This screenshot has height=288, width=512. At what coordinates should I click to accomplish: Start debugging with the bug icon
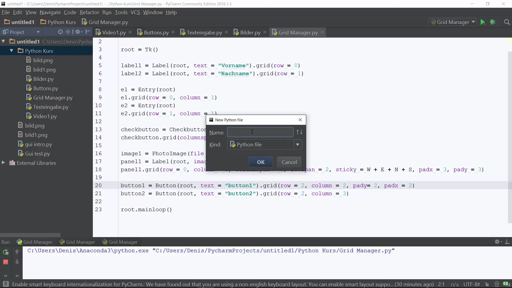(x=493, y=22)
